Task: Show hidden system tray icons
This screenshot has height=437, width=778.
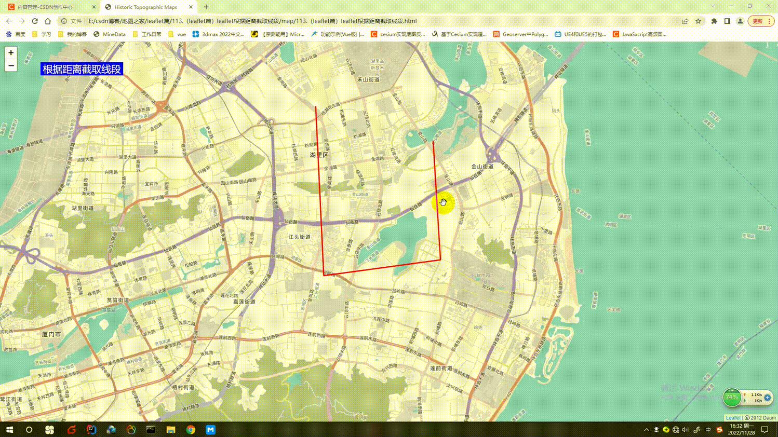Action: coord(647,430)
